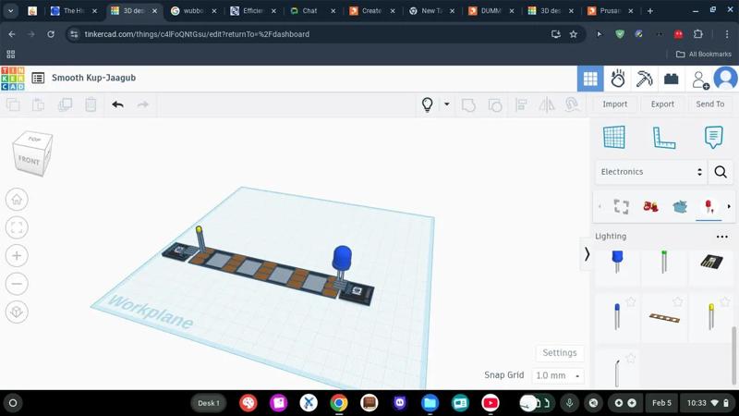
Task: Favorite the small blue LED star
Action: tap(631, 302)
